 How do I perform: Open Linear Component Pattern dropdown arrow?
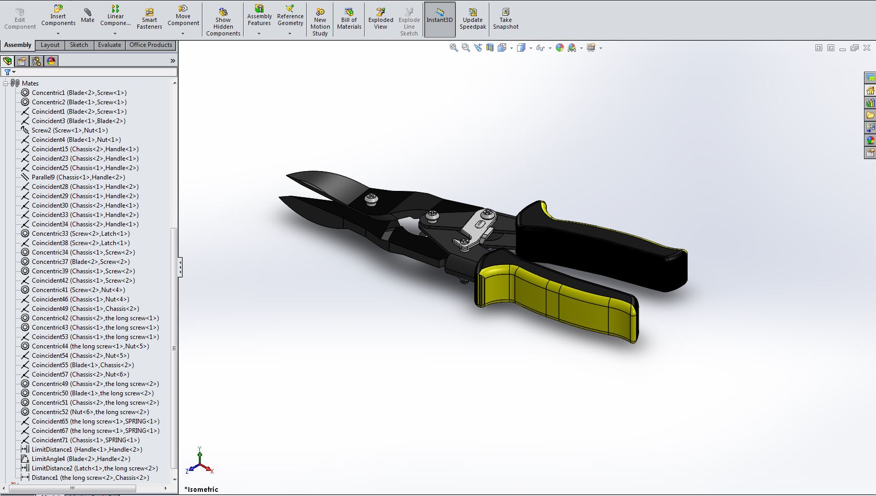115,34
